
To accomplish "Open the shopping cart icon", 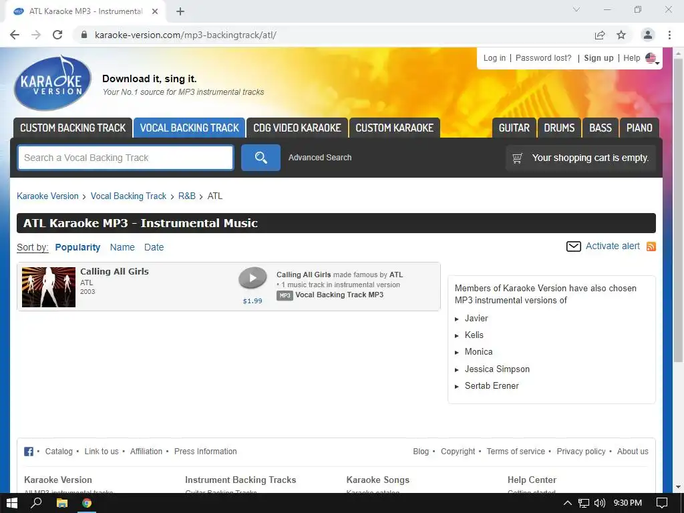I will [518, 158].
